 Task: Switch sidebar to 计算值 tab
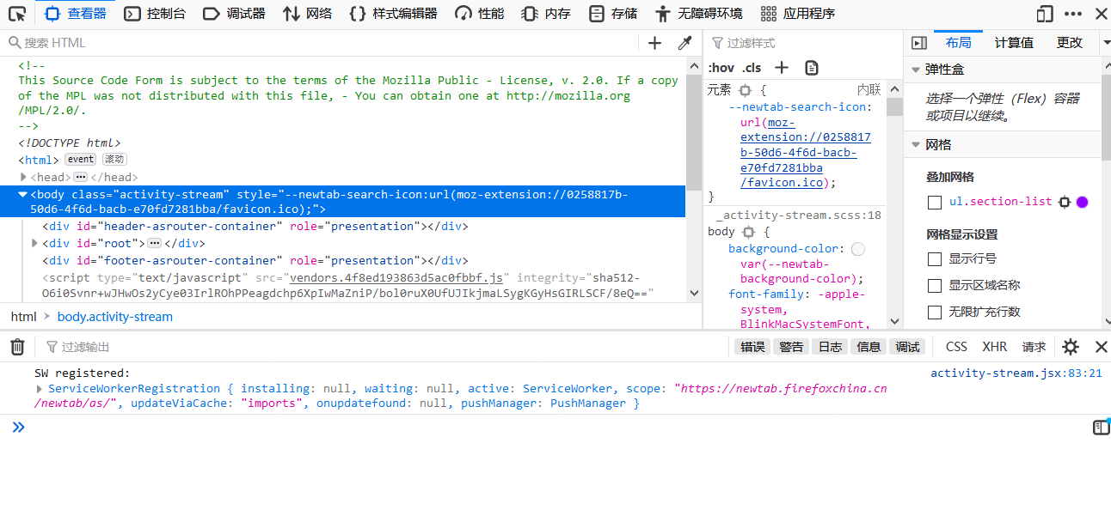1014,43
